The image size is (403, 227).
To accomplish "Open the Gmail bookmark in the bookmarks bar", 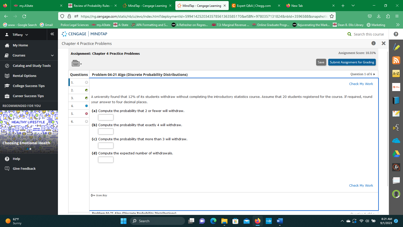I will pos(46,25).
